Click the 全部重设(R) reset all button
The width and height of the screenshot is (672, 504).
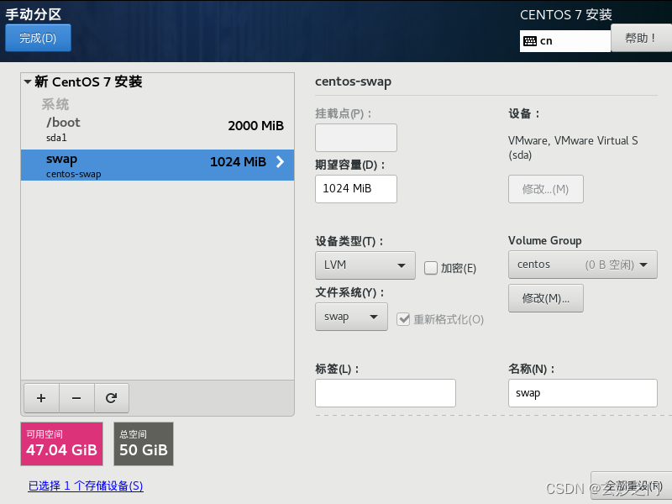coord(632,486)
